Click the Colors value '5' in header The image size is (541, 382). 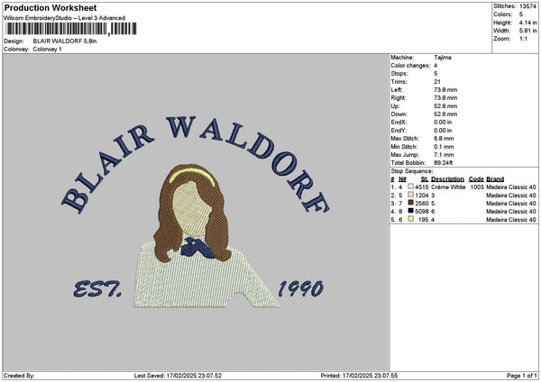point(521,14)
